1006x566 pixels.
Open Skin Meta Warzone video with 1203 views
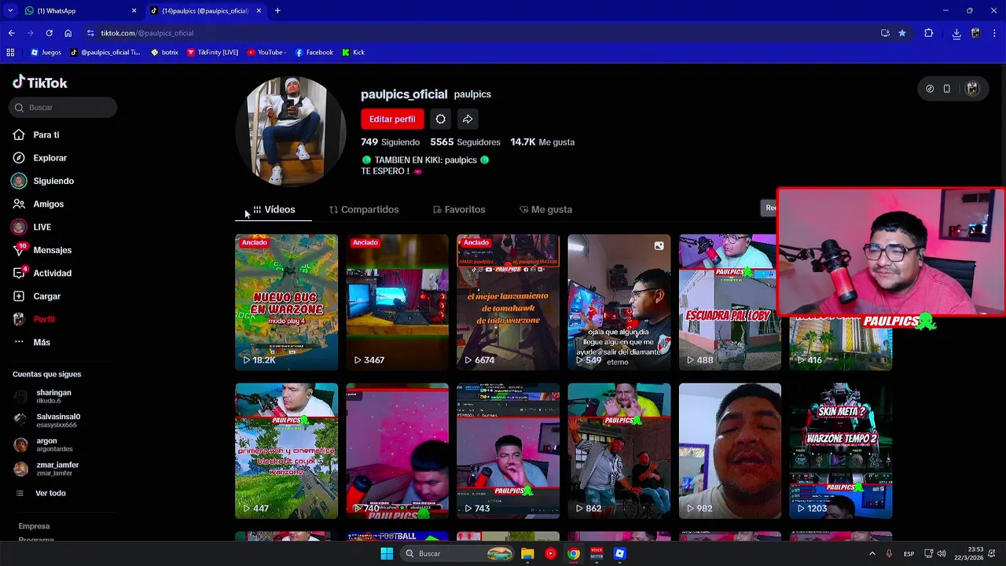[841, 450]
